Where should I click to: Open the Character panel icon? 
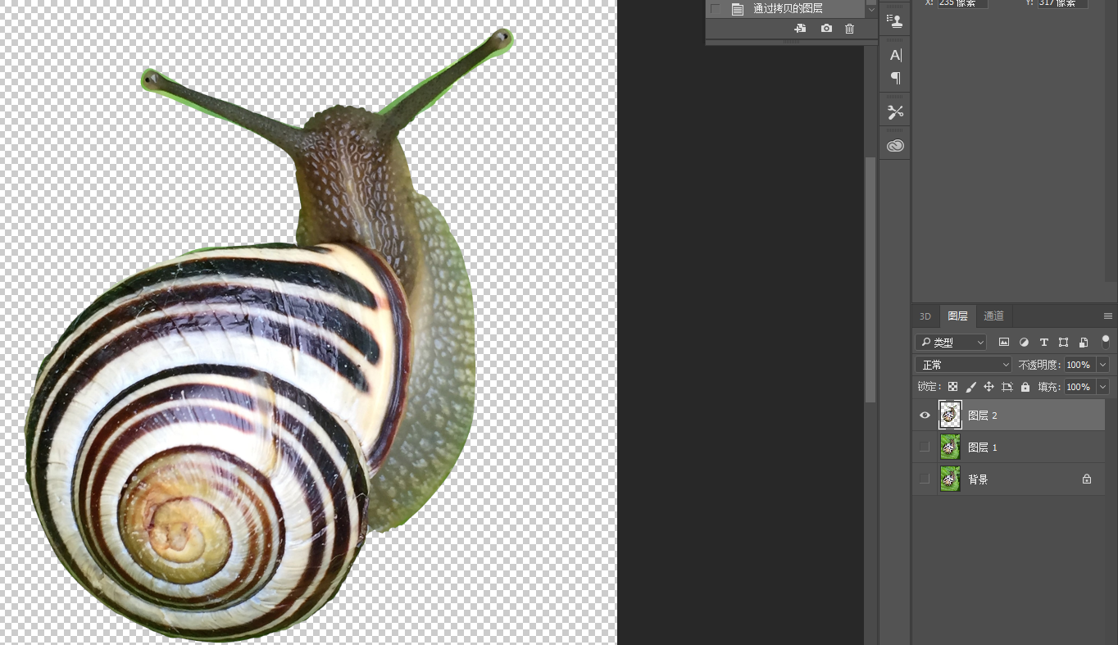895,55
